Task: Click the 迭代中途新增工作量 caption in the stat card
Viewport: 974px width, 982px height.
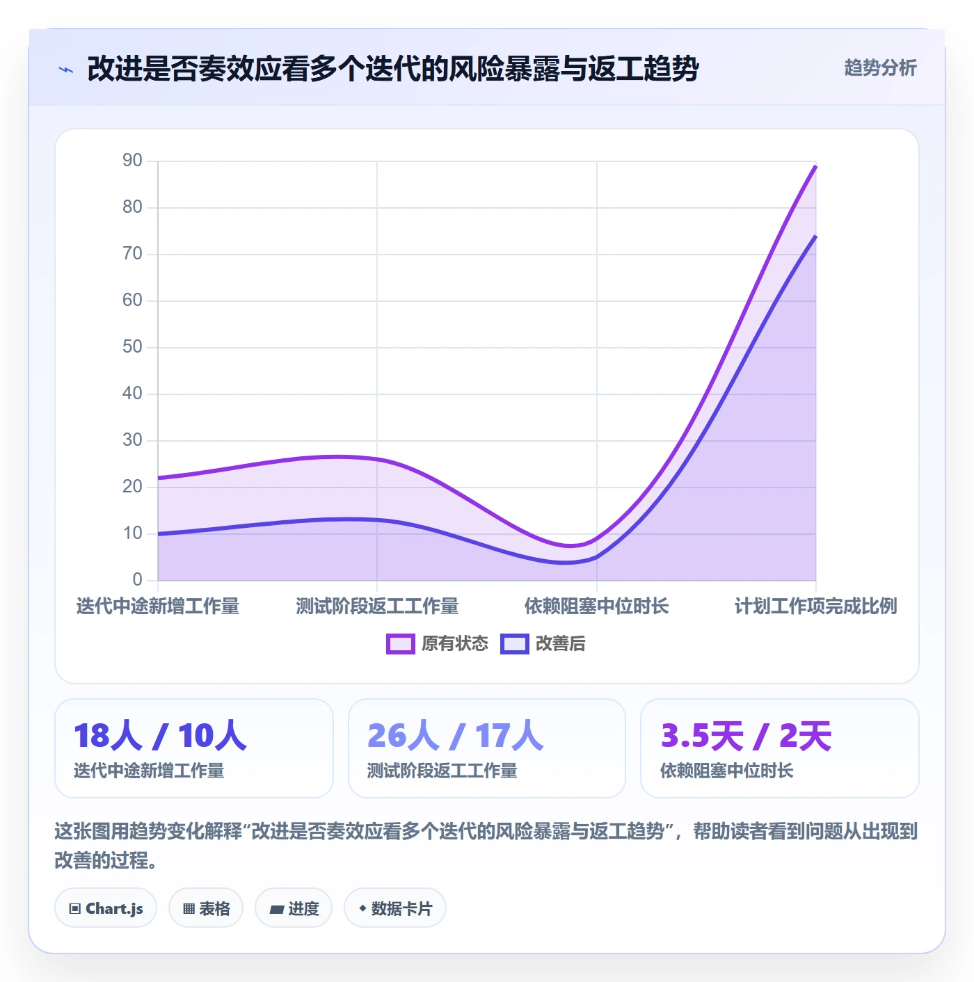Action: [149, 771]
